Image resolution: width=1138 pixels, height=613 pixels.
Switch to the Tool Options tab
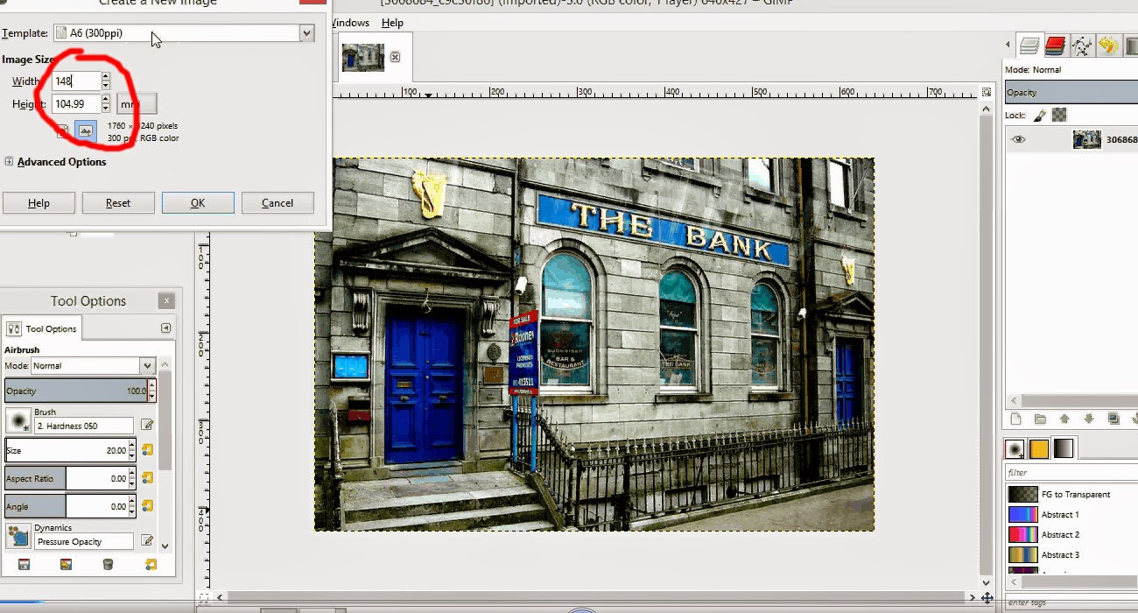pyautogui.click(x=41, y=328)
